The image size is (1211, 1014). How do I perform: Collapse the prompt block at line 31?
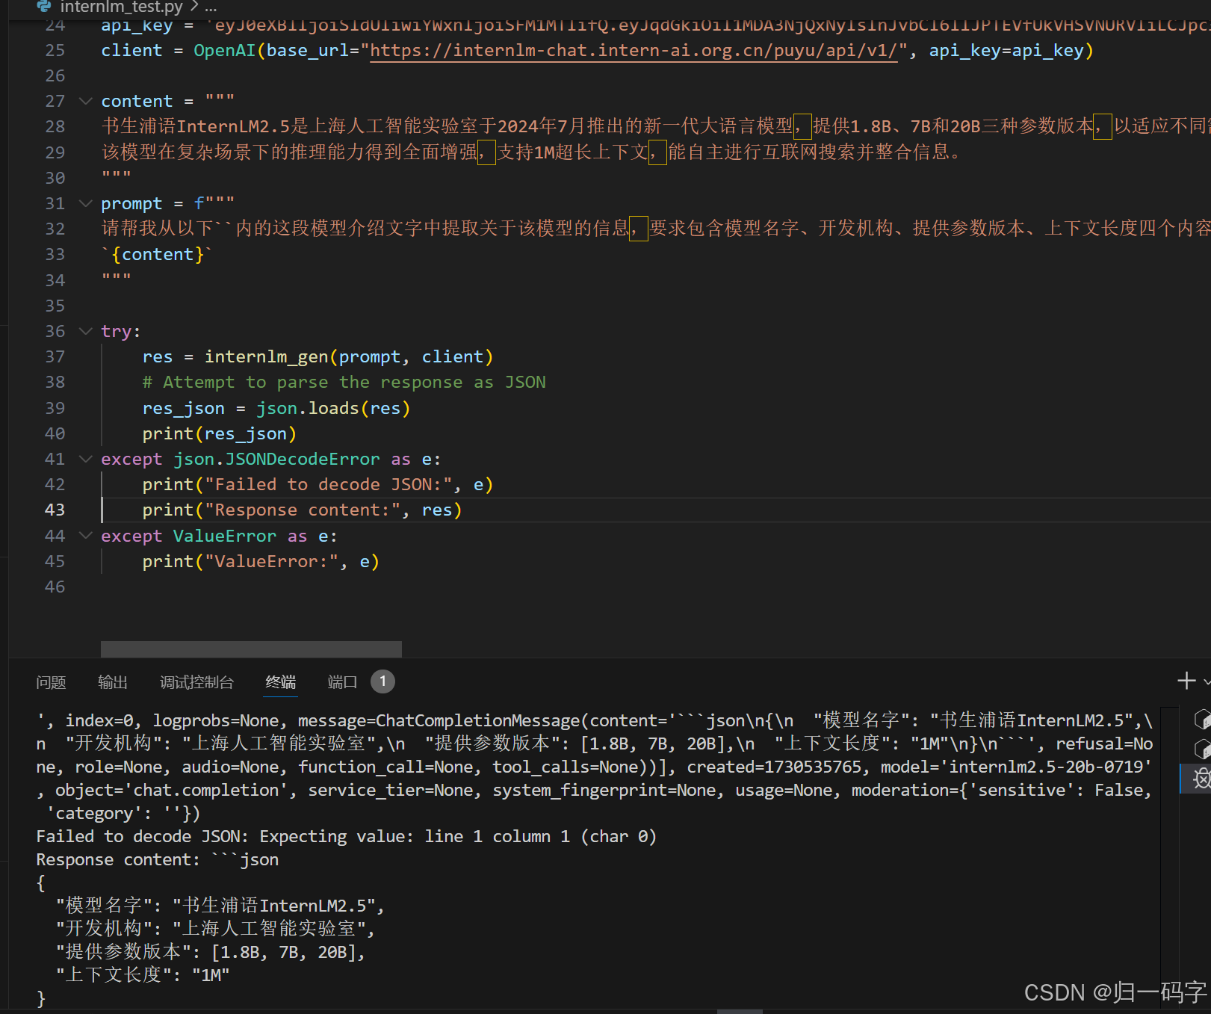point(84,203)
